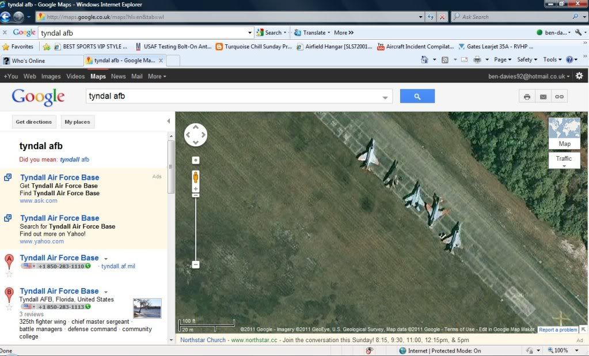Screen dimensions: 589x356
Task: Click the Refresh icon beside address bar
Action: tap(431, 17)
